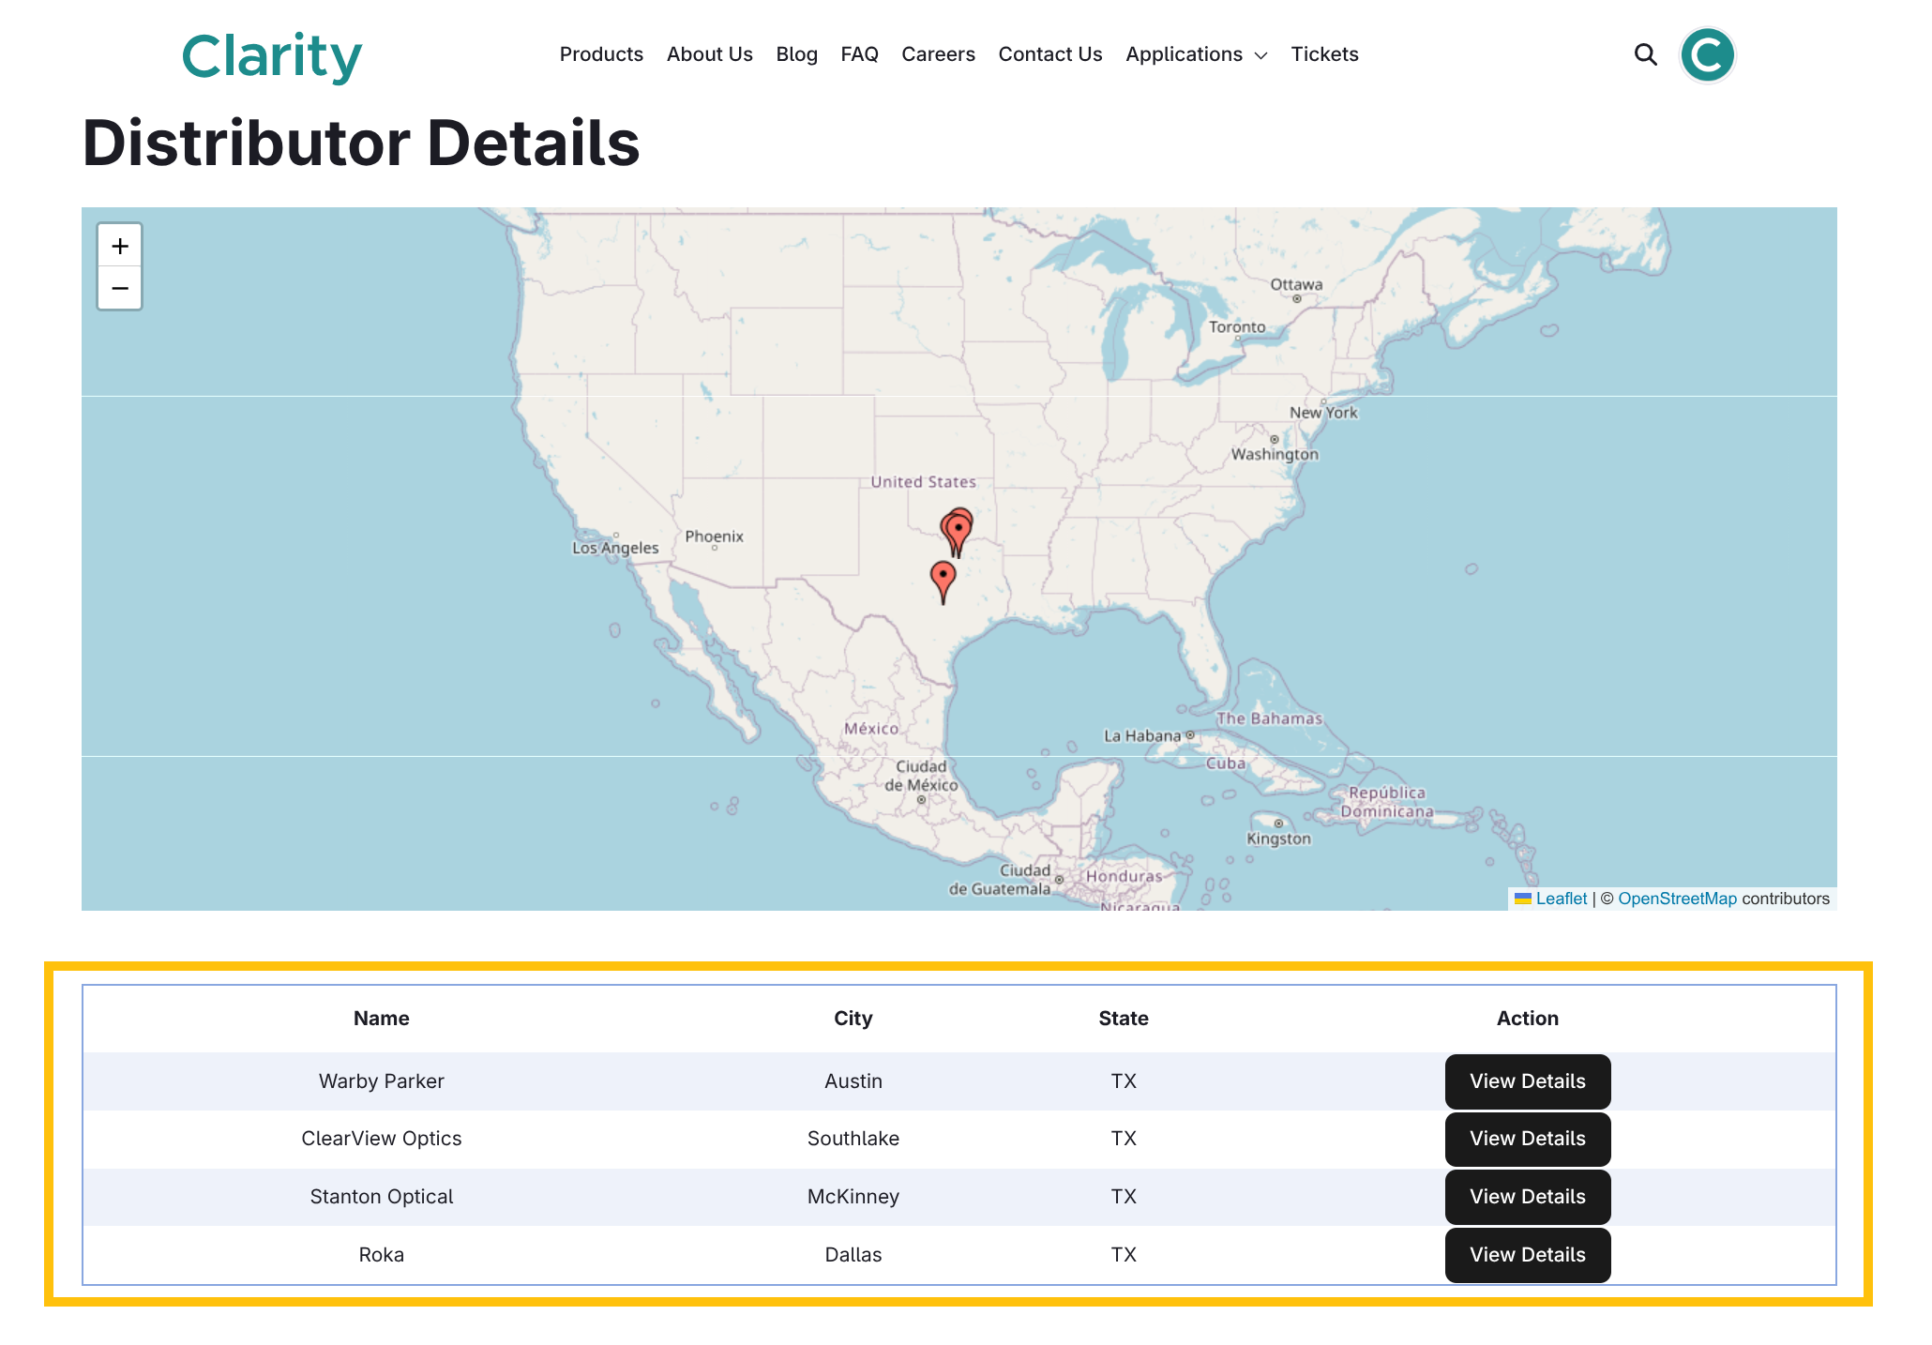Click the Washington label on the map
Image resolution: width=1932 pixels, height=1345 pixels.
click(1275, 455)
